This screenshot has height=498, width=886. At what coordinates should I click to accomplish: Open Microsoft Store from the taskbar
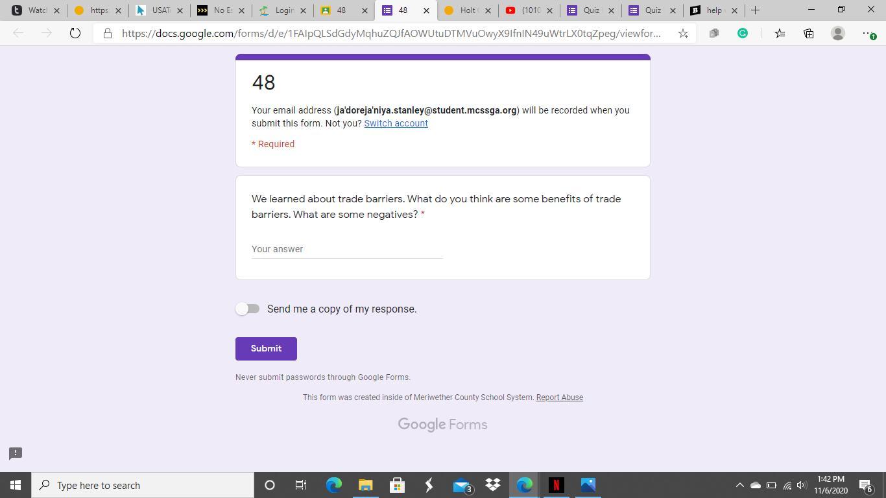(x=397, y=485)
